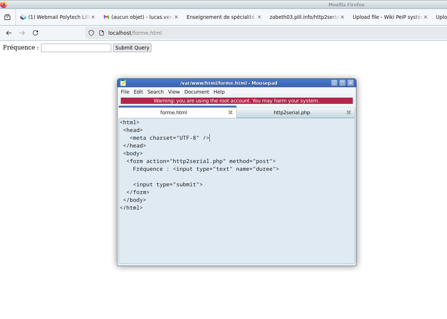Viewport: 447px width, 319px height.
Task: Click the Fréquence text input field
Action: click(x=76, y=48)
